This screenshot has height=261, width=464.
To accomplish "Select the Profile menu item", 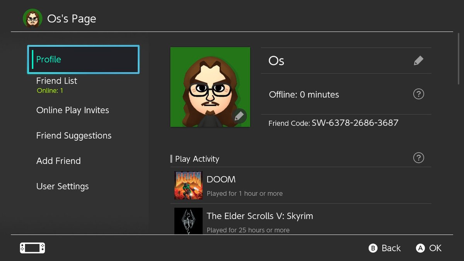I will 83,59.
